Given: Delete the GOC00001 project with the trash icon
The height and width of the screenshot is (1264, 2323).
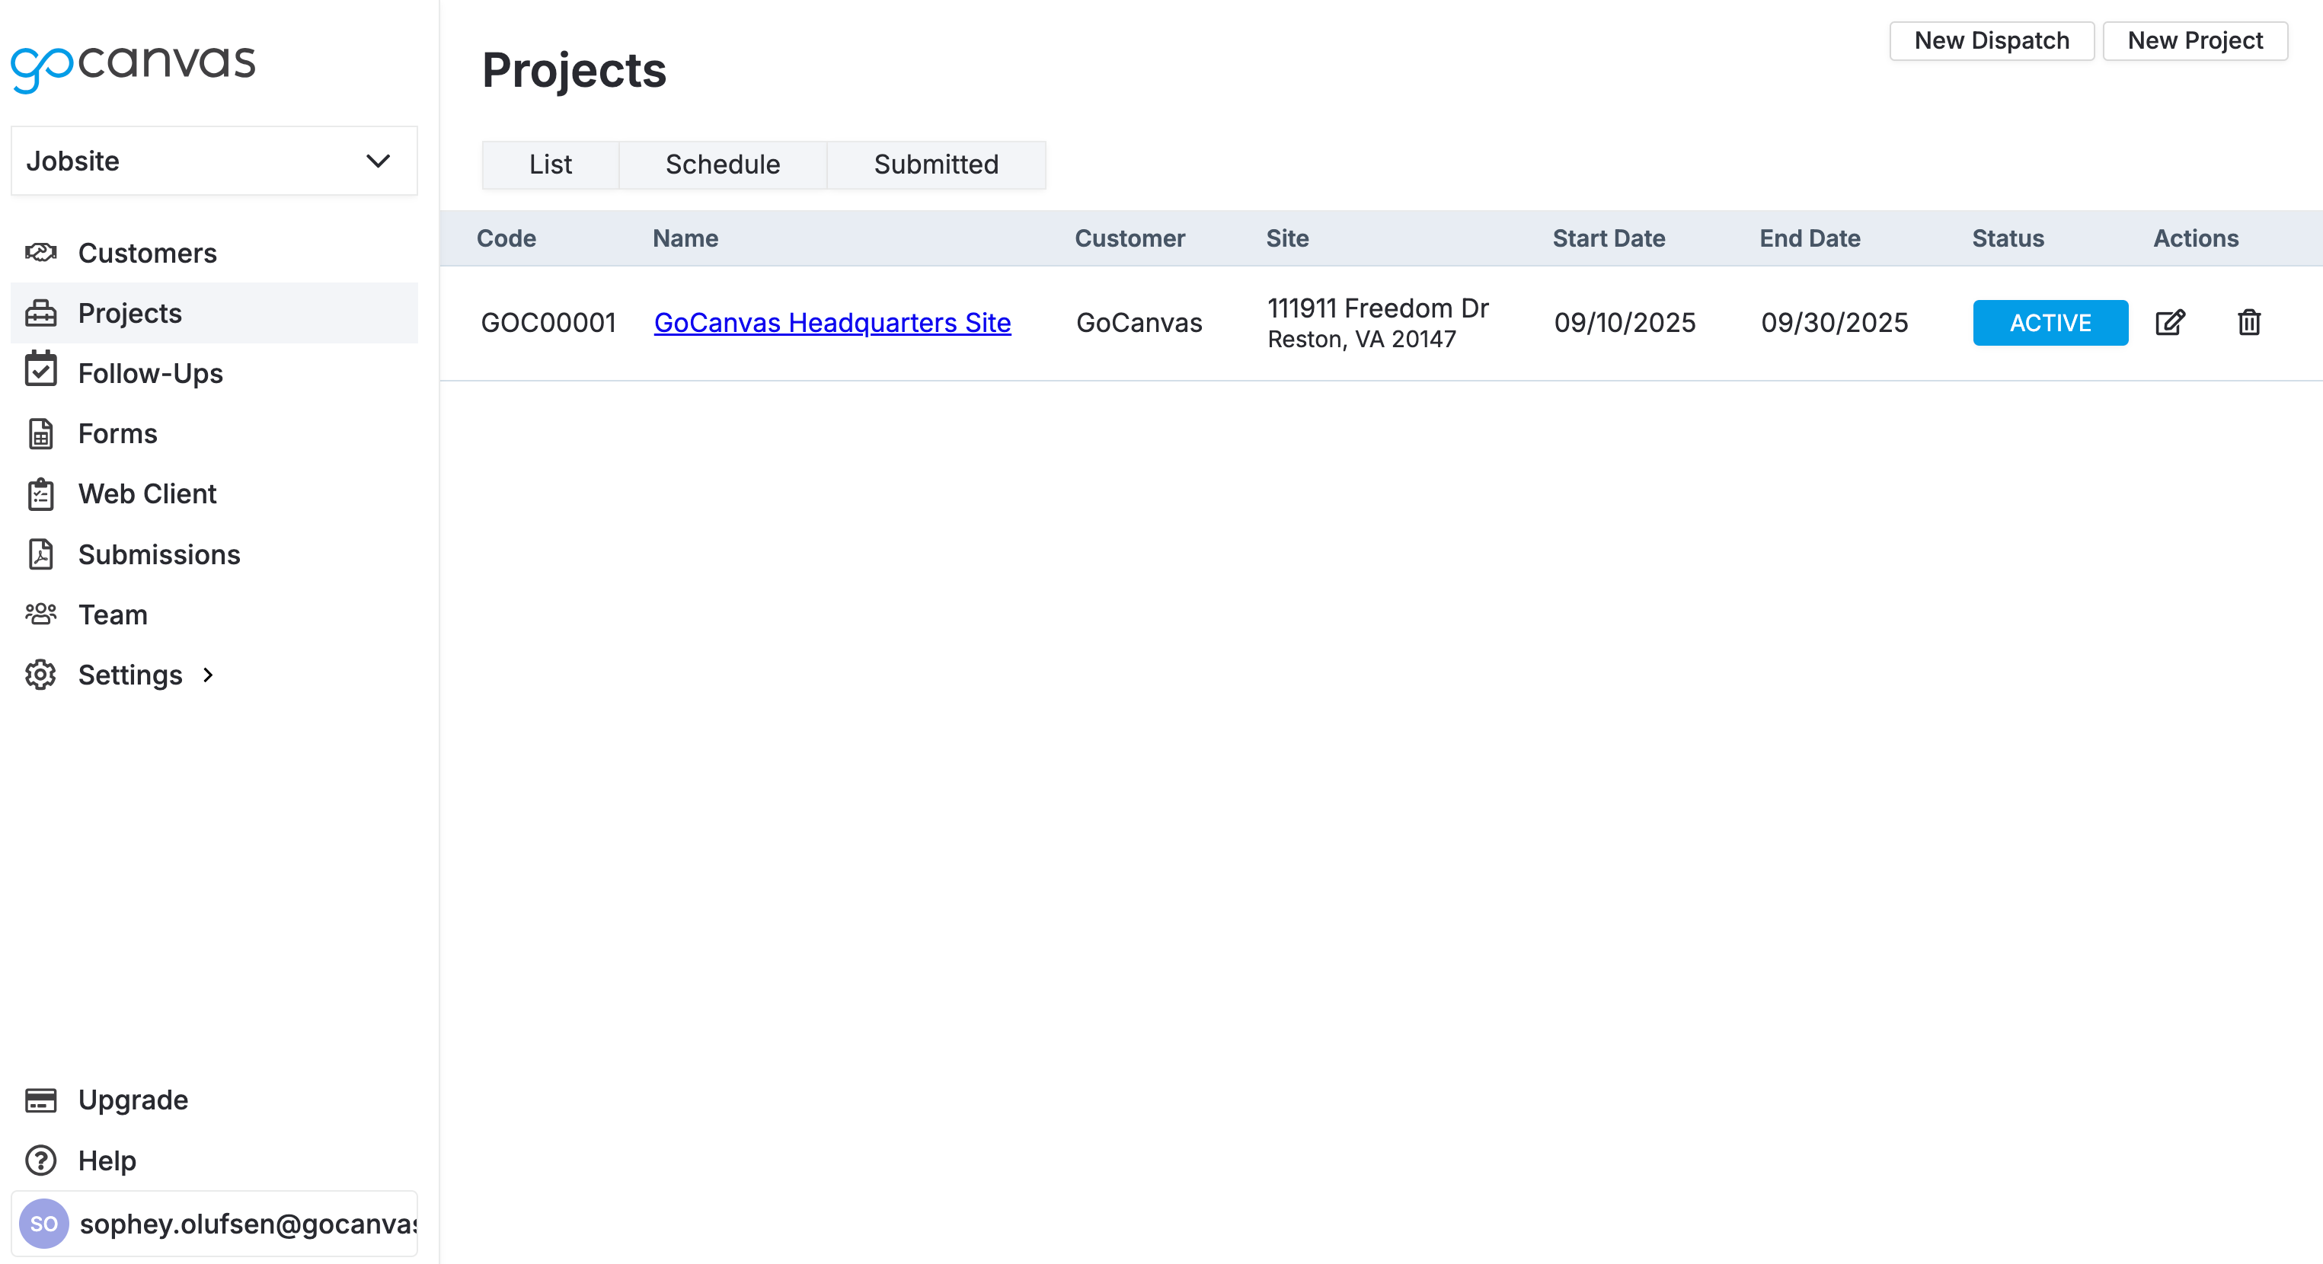Looking at the screenshot, I should 2249,323.
